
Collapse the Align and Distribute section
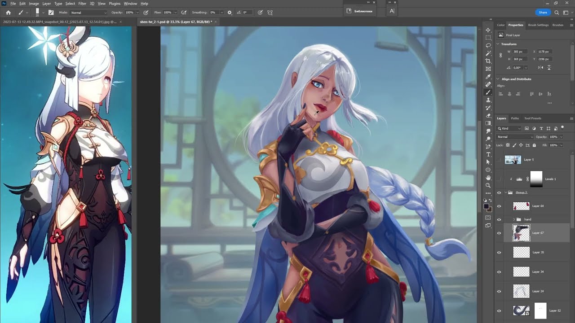[x=498, y=79]
